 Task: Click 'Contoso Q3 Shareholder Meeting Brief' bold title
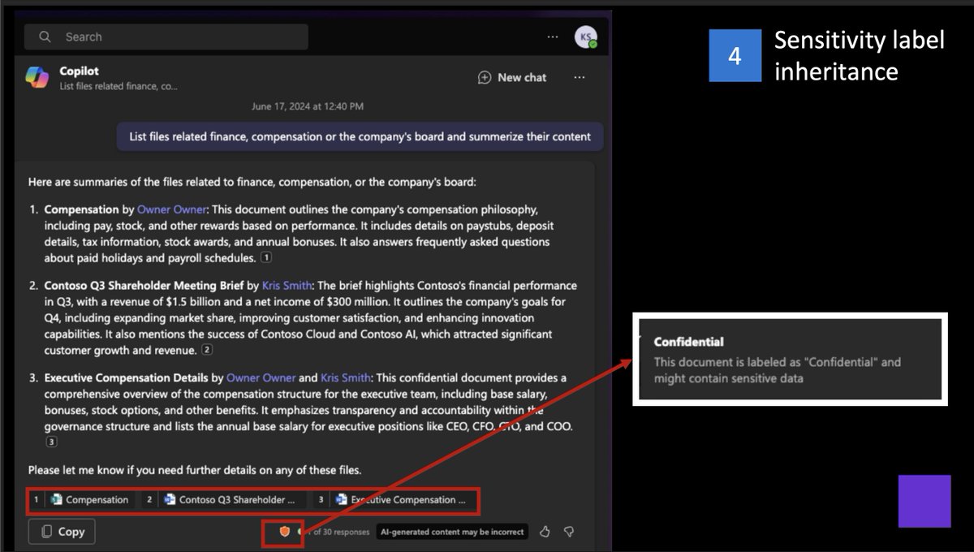click(x=144, y=286)
